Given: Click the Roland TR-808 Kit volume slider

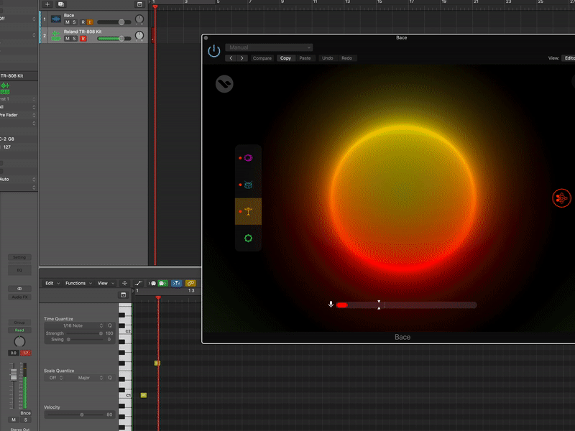Looking at the screenshot, I should [x=114, y=39].
